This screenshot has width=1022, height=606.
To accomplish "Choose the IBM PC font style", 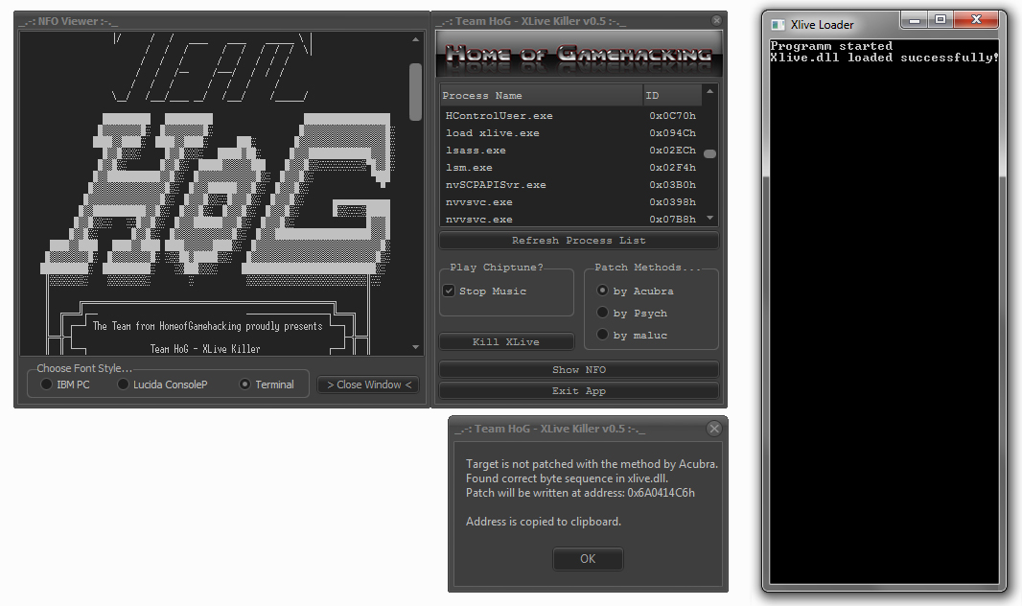I will pos(46,385).
